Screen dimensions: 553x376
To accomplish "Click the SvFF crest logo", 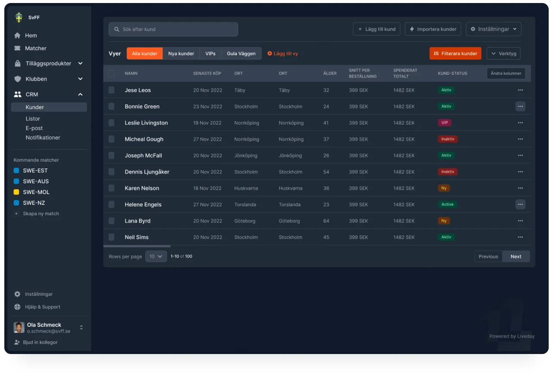I will click(x=19, y=18).
